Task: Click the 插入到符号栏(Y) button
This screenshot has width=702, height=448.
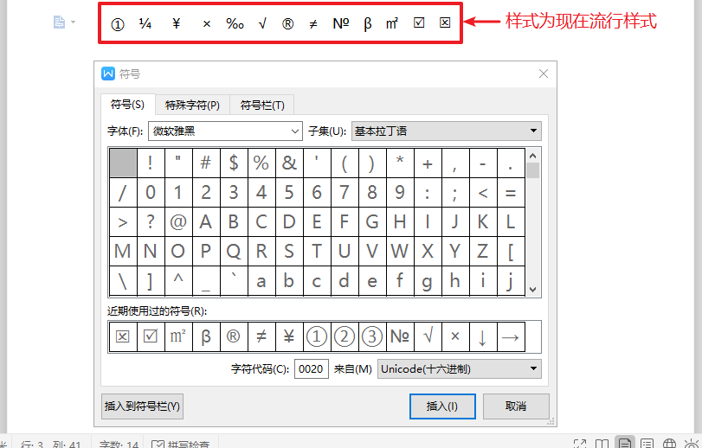Action: tap(142, 406)
